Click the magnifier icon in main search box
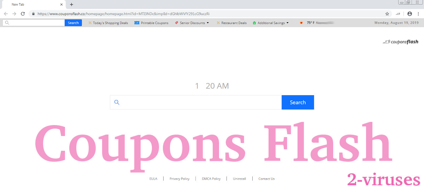This screenshot has width=424, height=192. pyautogui.click(x=117, y=103)
